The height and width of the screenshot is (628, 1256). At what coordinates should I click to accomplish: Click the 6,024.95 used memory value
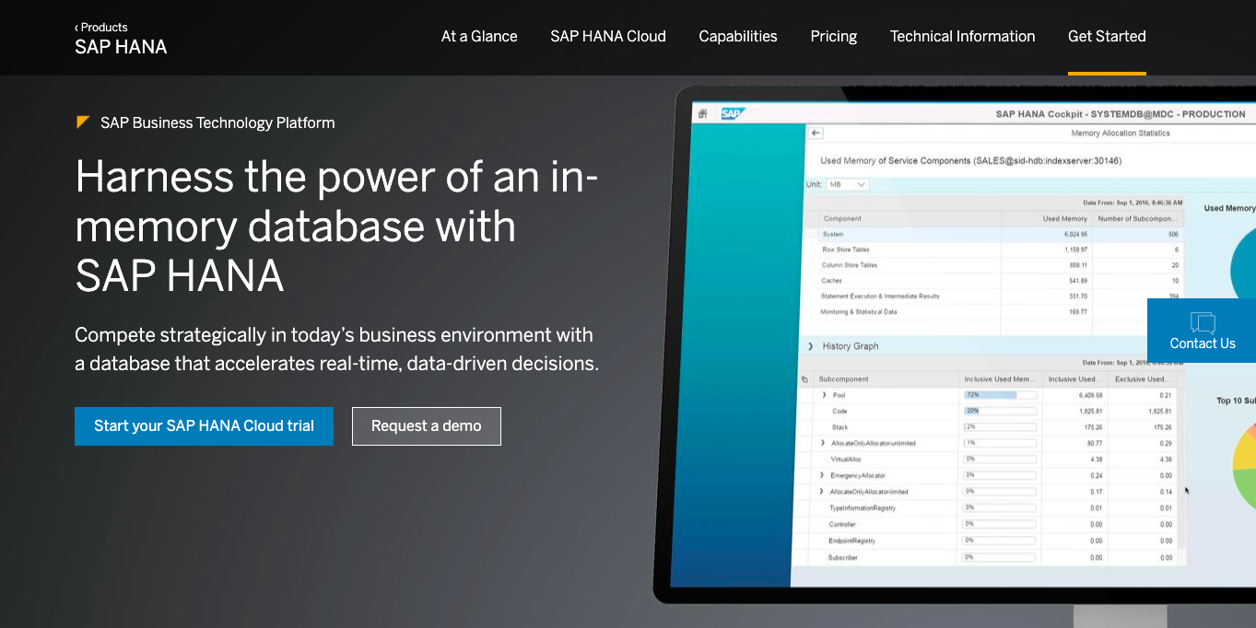1074,234
